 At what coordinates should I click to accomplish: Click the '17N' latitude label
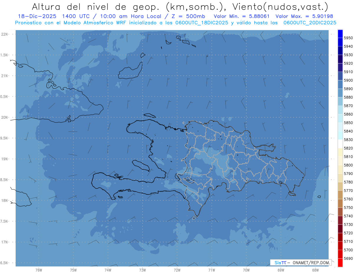4,242
